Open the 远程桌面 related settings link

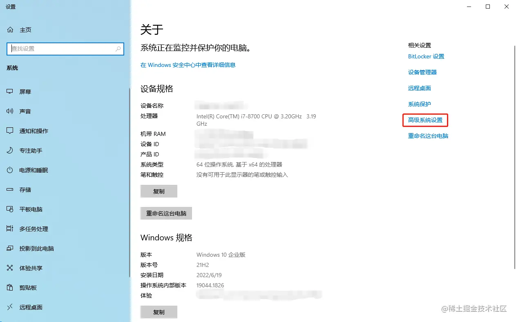pos(420,88)
